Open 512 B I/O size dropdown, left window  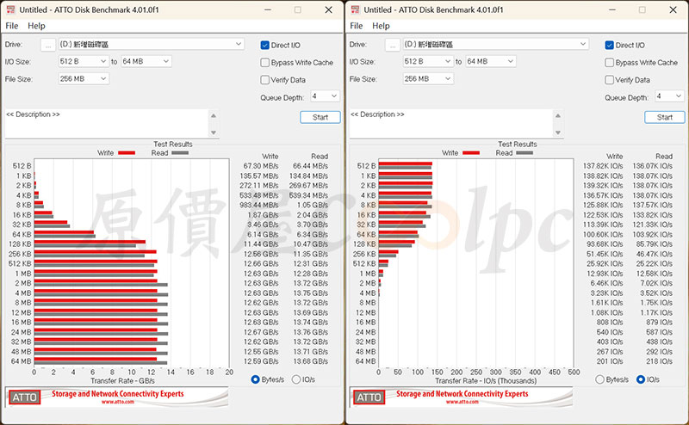(84, 61)
